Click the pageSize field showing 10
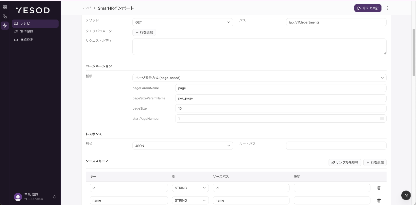 point(281,108)
